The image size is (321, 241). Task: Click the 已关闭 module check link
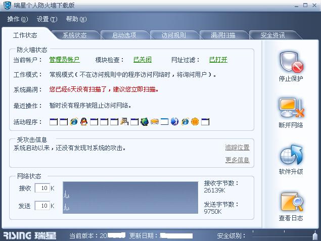(x=143, y=60)
